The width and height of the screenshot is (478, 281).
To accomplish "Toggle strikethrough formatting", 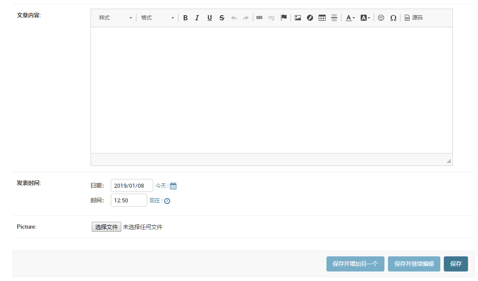I will pyautogui.click(x=221, y=18).
